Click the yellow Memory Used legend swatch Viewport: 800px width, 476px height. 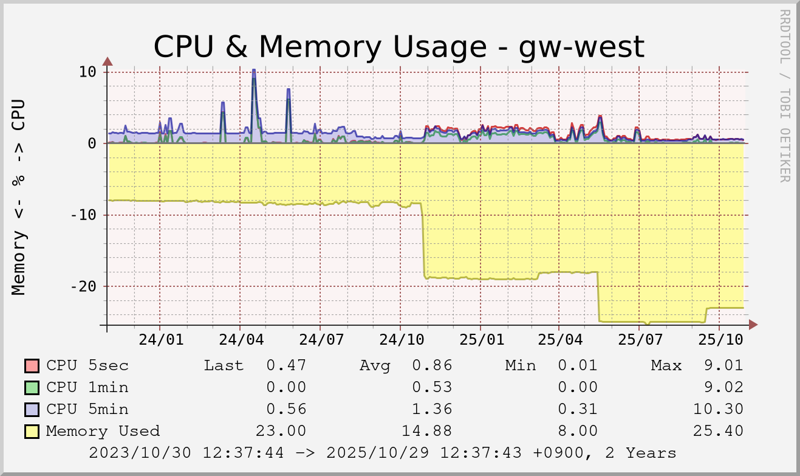(x=32, y=432)
